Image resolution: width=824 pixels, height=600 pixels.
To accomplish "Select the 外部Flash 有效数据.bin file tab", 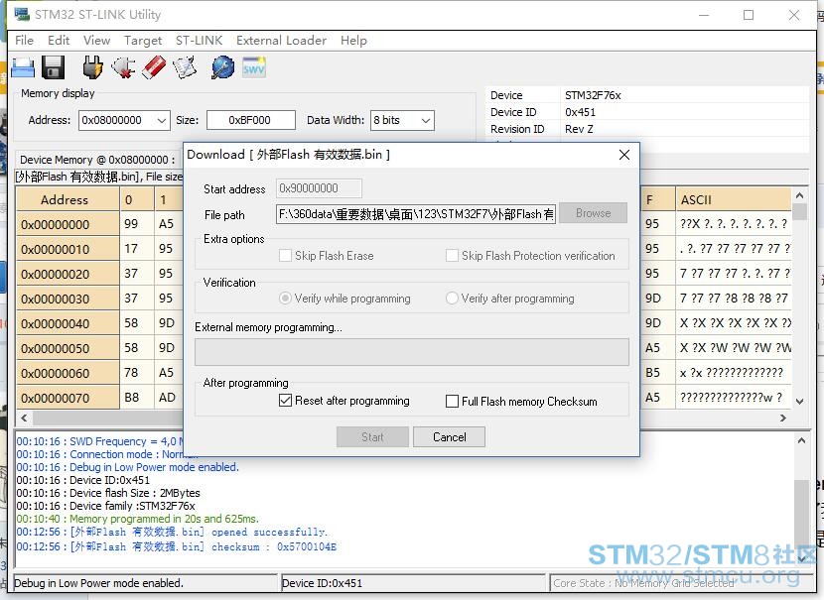I will tap(99, 177).
